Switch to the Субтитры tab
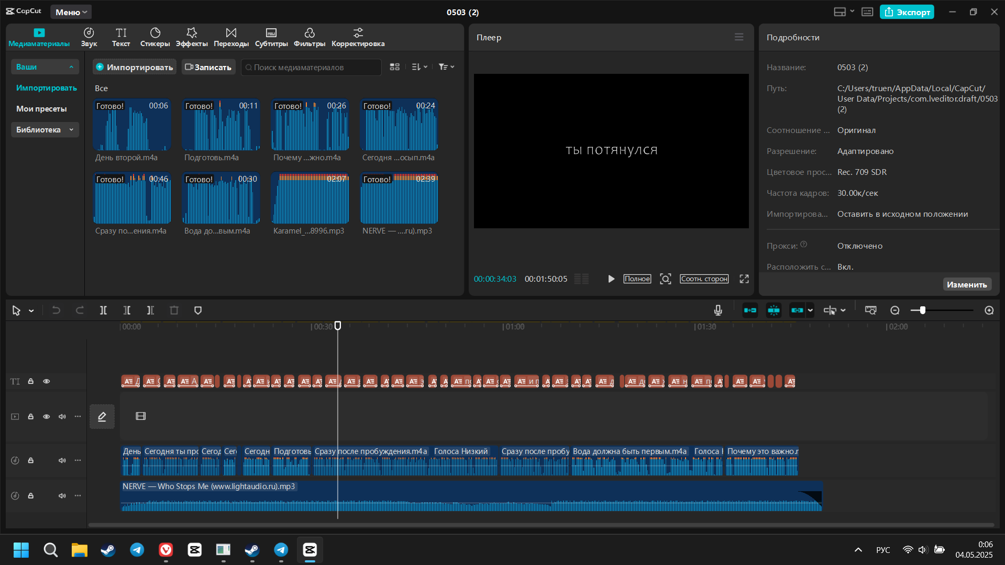The width and height of the screenshot is (1005, 565). [x=271, y=37]
